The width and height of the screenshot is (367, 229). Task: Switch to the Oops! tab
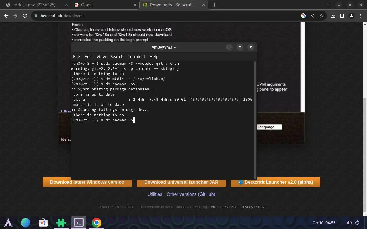pyautogui.click(x=105, y=5)
